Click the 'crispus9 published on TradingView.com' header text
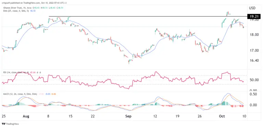This screenshot has width=263, height=127. pos(21,3)
